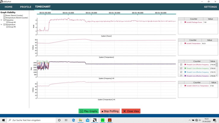Click the taskbar search box

click(31, 120)
